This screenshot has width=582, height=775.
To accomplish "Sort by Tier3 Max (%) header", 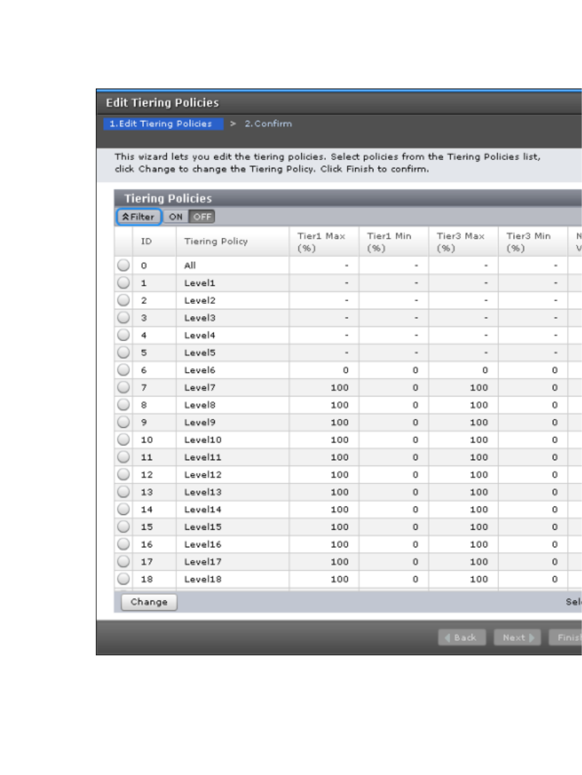I will pyautogui.click(x=463, y=242).
